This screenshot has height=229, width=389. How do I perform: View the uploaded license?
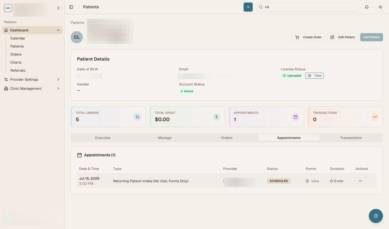(314, 76)
